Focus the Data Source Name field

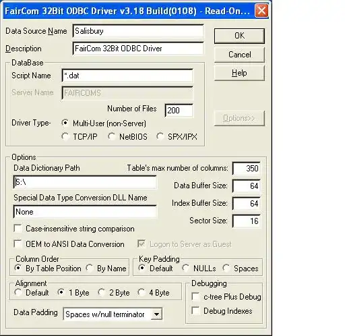point(138,31)
